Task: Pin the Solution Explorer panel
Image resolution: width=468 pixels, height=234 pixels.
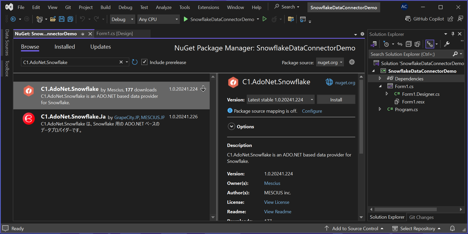Action: click(x=453, y=34)
